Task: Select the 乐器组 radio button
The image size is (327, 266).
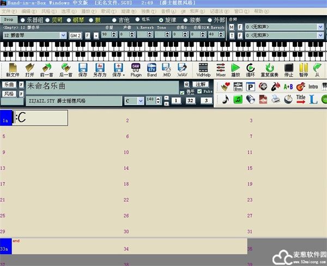Action: [x=23, y=20]
